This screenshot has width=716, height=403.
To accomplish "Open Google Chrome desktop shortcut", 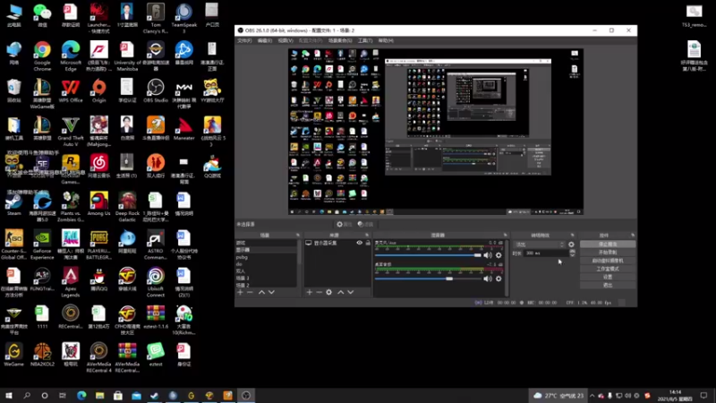I will click(x=42, y=56).
